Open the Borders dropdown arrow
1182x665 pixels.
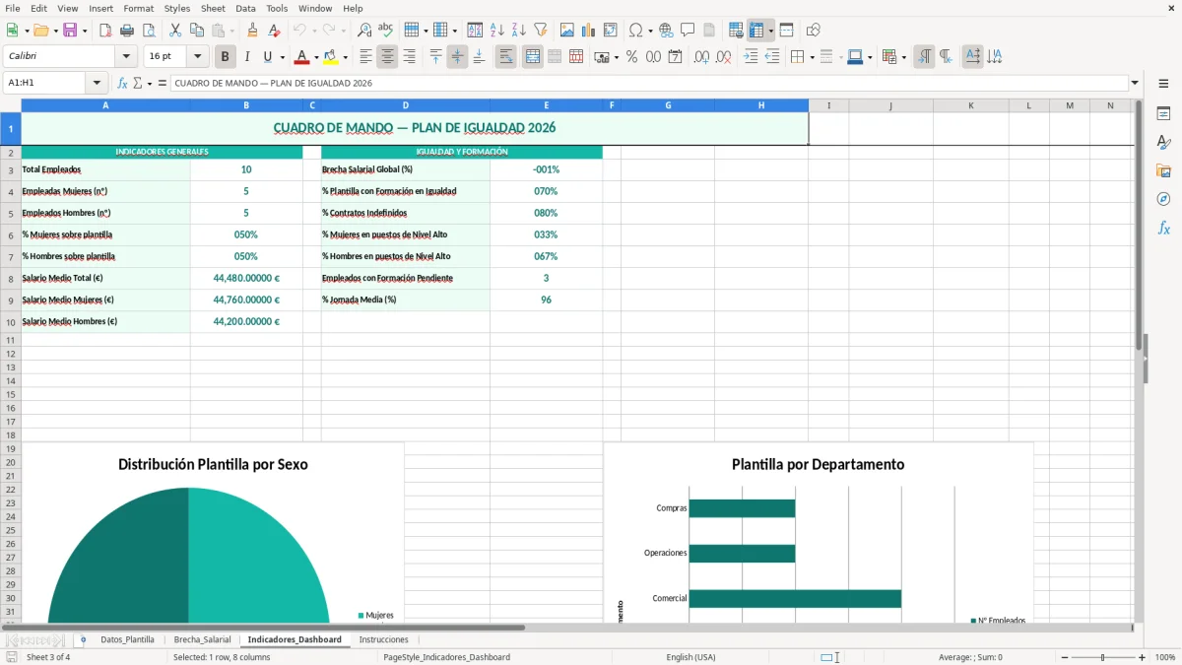coord(812,57)
